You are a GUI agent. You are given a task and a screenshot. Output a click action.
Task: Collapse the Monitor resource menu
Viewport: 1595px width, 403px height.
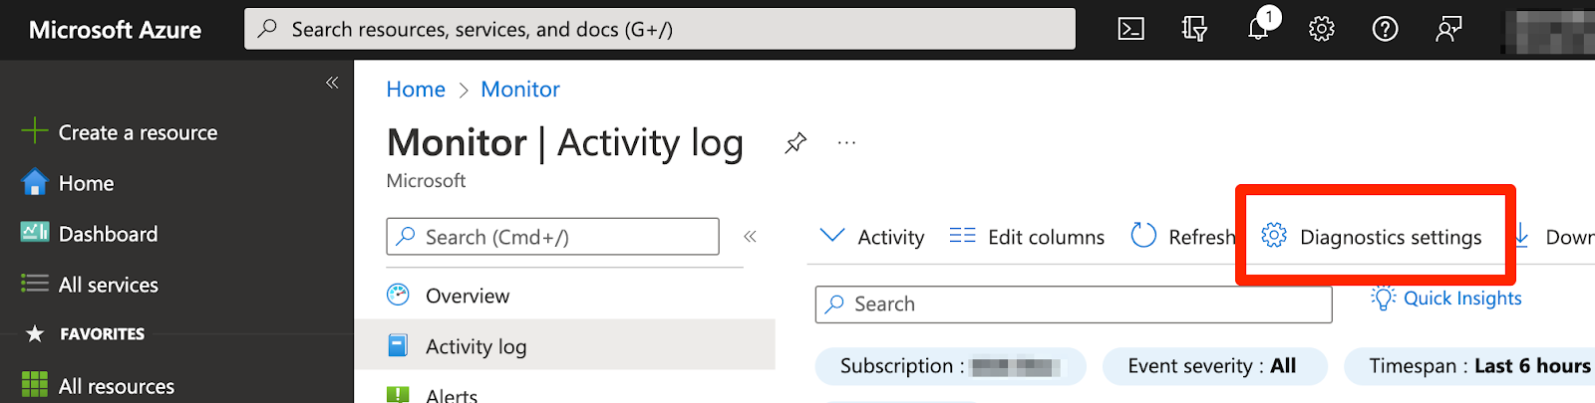pos(750,237)
